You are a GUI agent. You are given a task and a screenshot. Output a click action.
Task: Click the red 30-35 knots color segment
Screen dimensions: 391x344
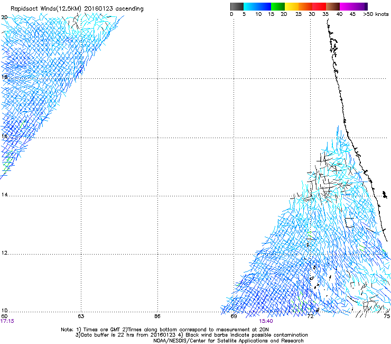[x=319, y=6]
